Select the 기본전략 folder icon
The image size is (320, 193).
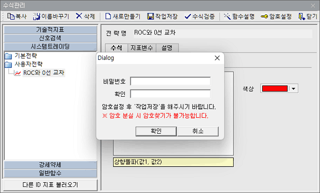click(x=8, y=56)
